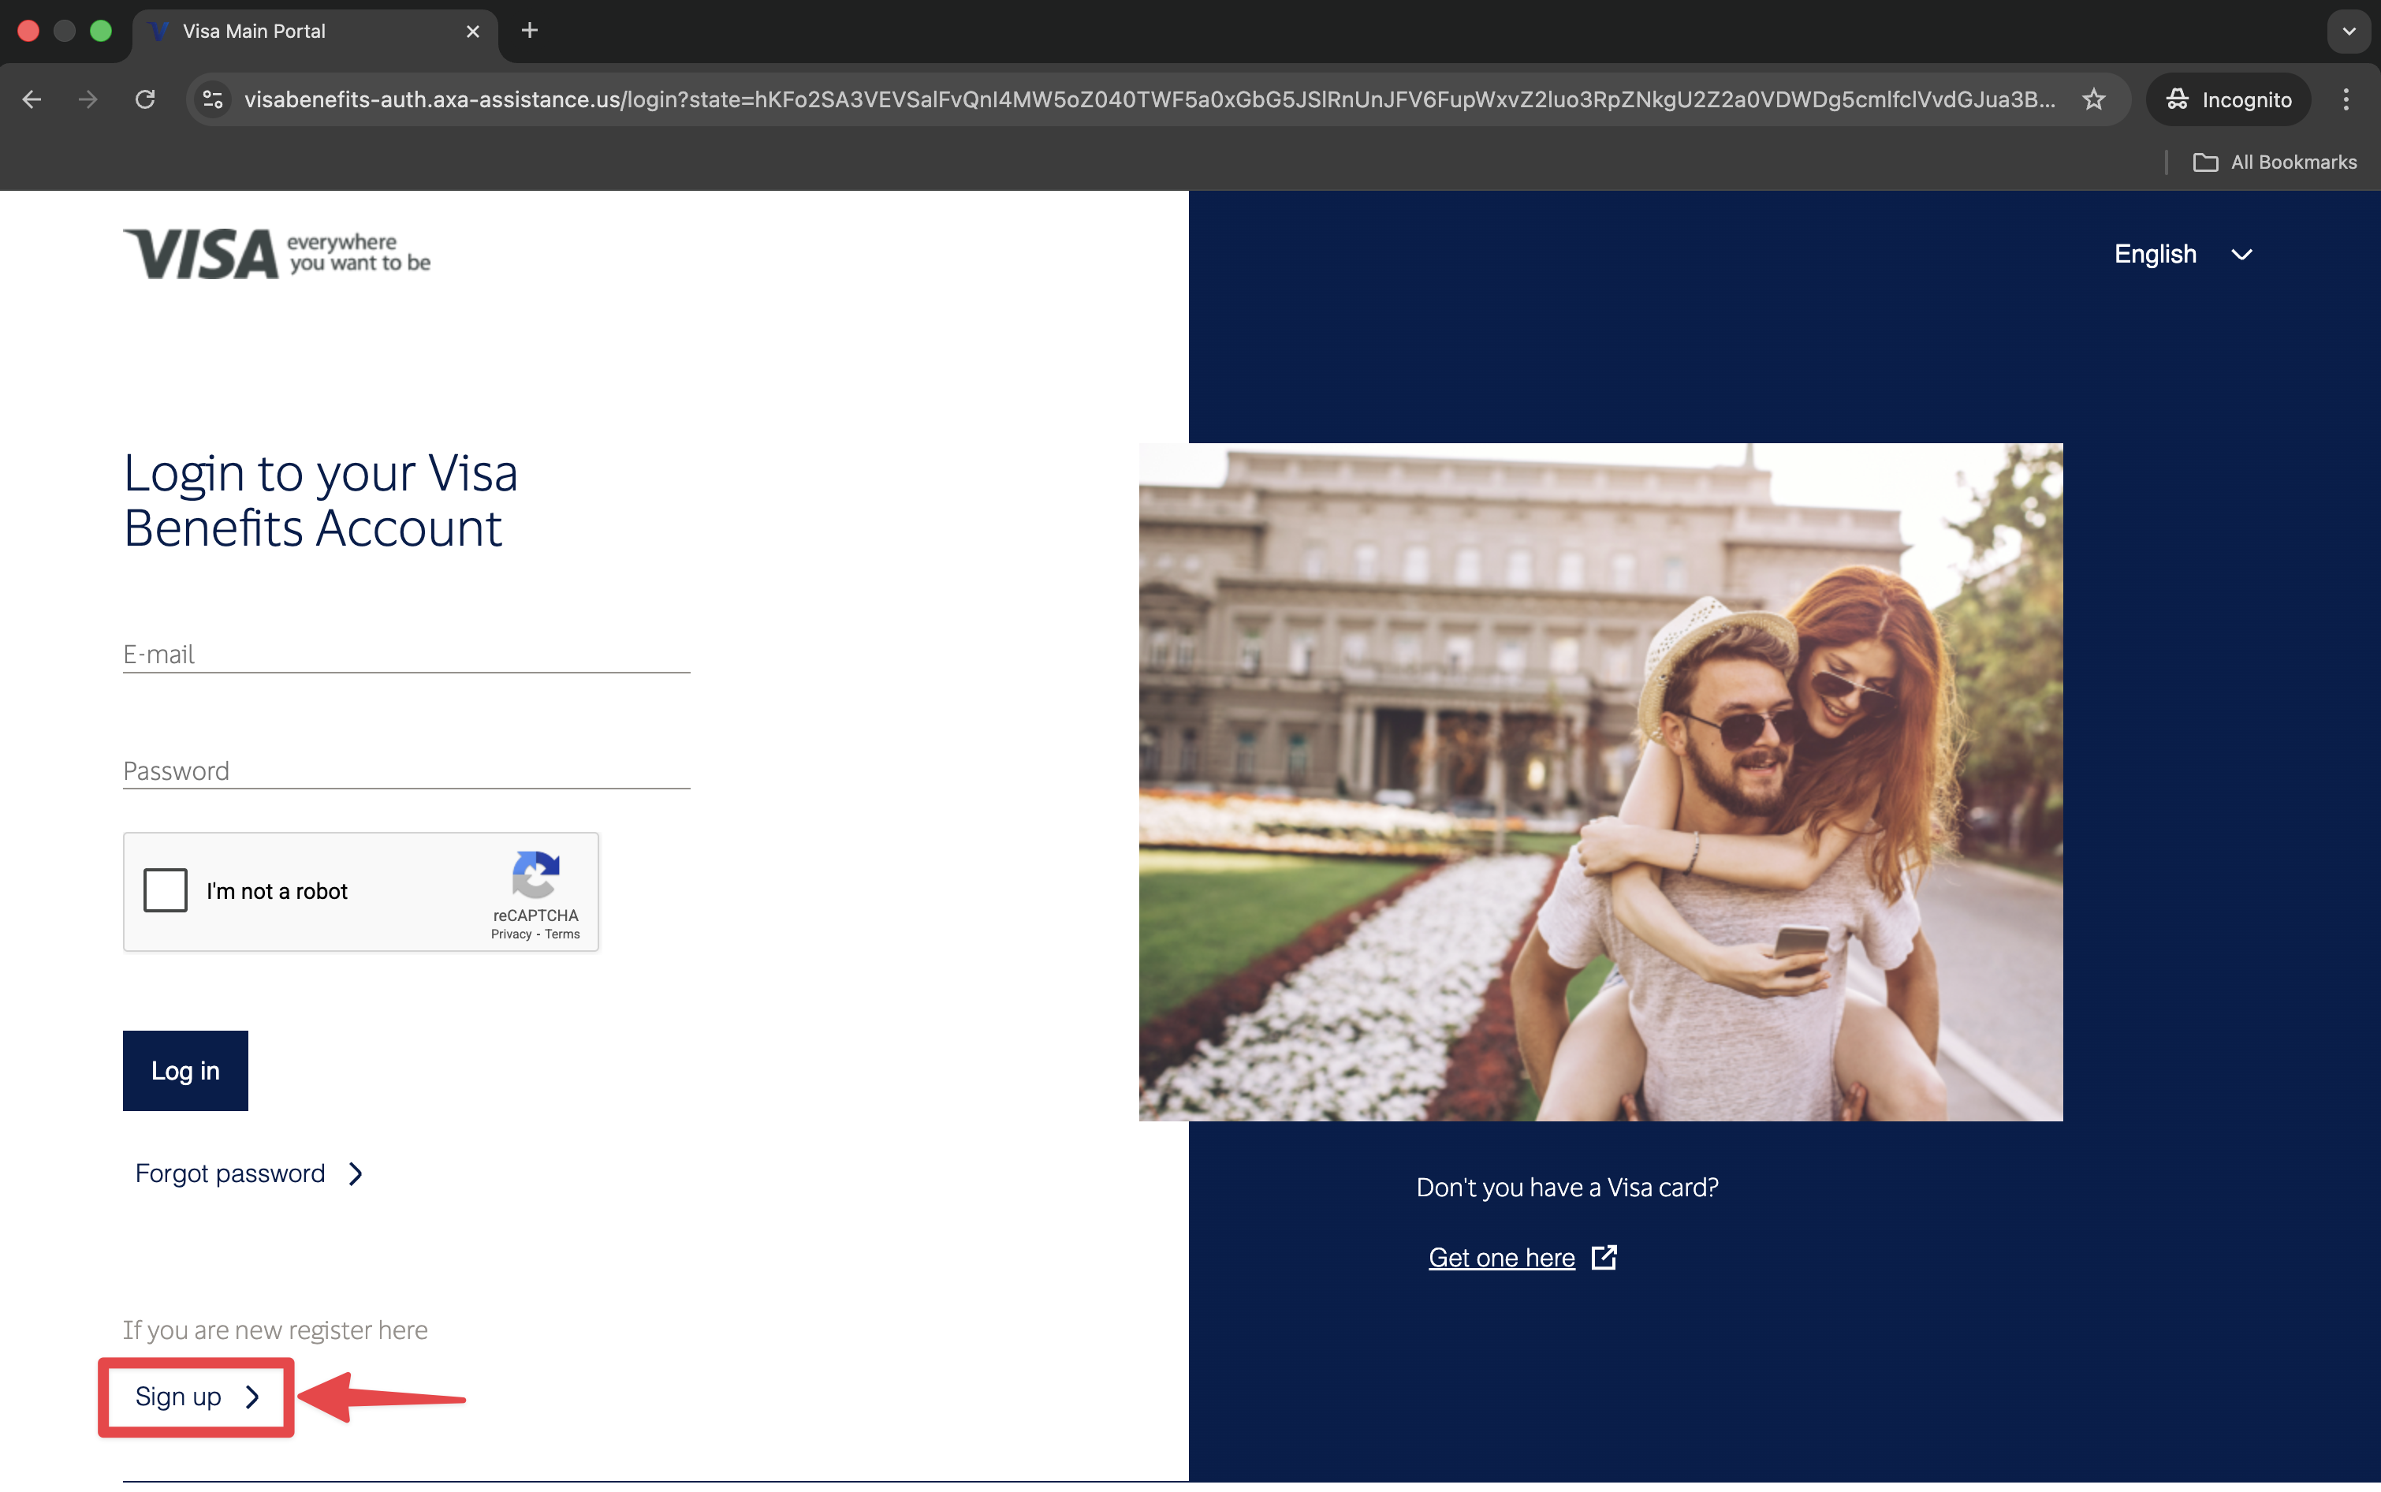Open site information icon in address bar
The width and height of the screenshot is (2381, 1492).
[213, 99]
